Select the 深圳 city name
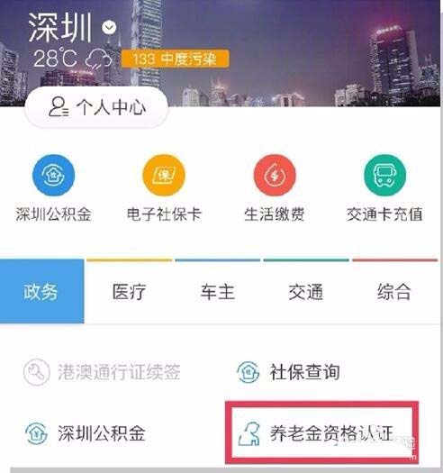The height and width of the screenshot is (473, 443). pos(60,28)
